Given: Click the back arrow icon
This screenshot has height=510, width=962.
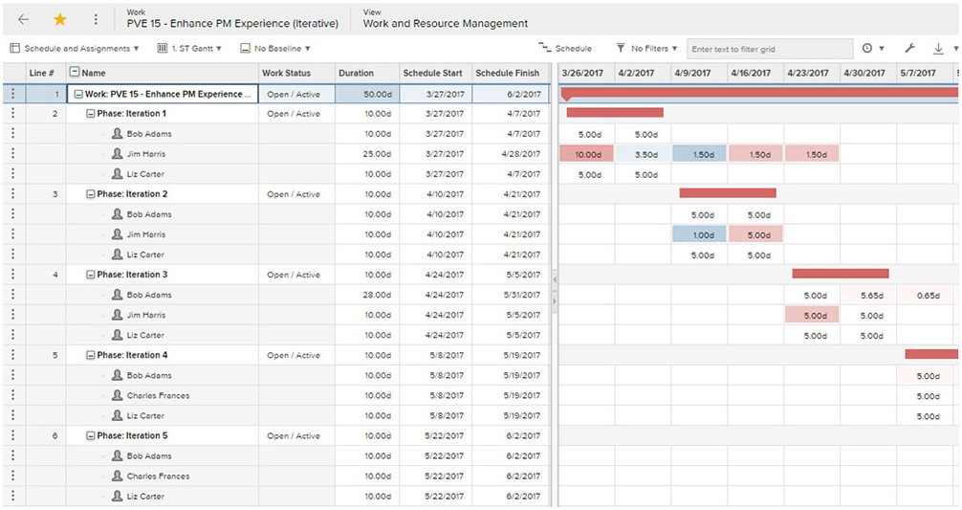Looking at the screenshot, I should 23,19.
